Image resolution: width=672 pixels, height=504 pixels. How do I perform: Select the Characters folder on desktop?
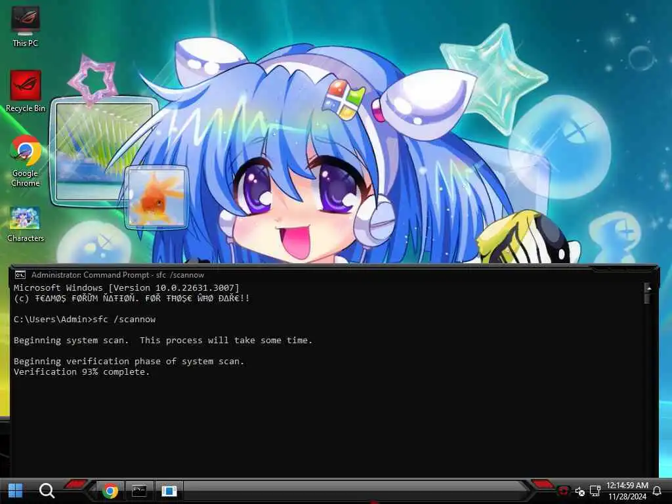pos(26,224)
